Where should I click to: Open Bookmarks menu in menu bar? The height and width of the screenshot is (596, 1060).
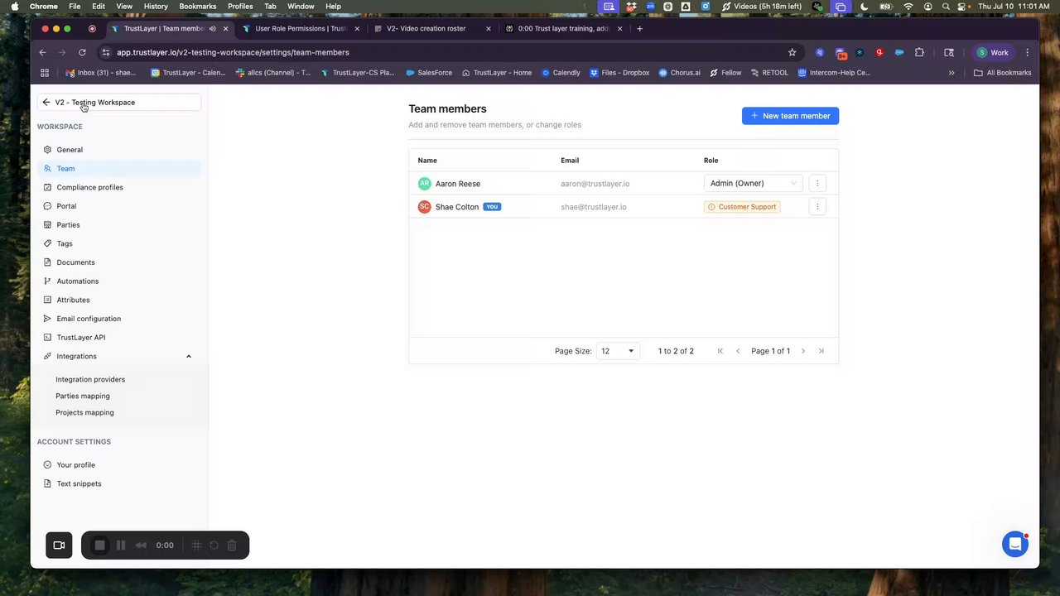point(198,6)
